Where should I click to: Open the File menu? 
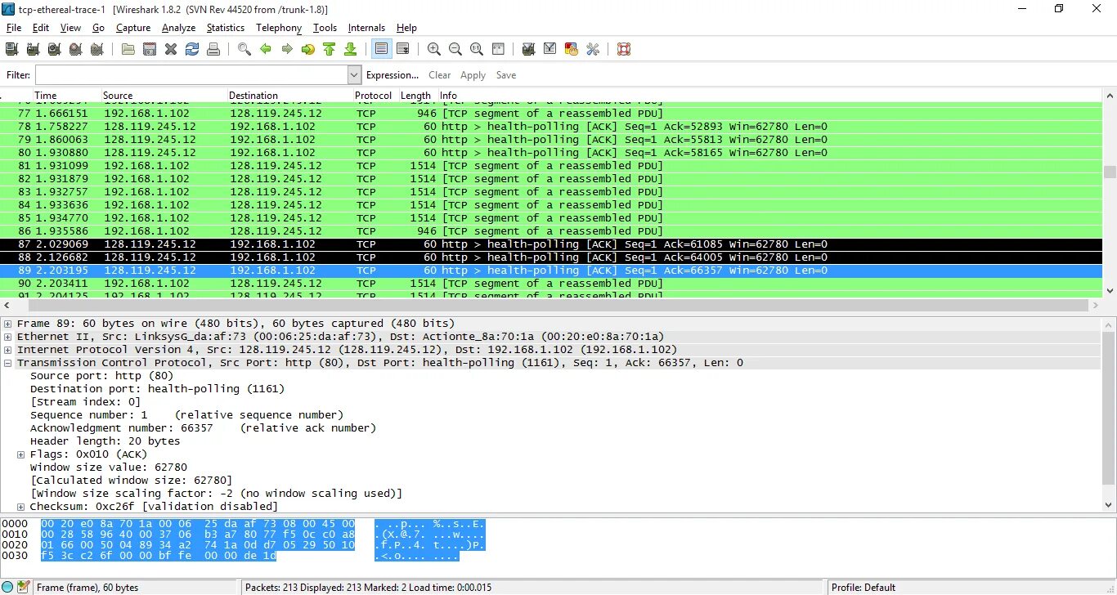pos(14,28)
